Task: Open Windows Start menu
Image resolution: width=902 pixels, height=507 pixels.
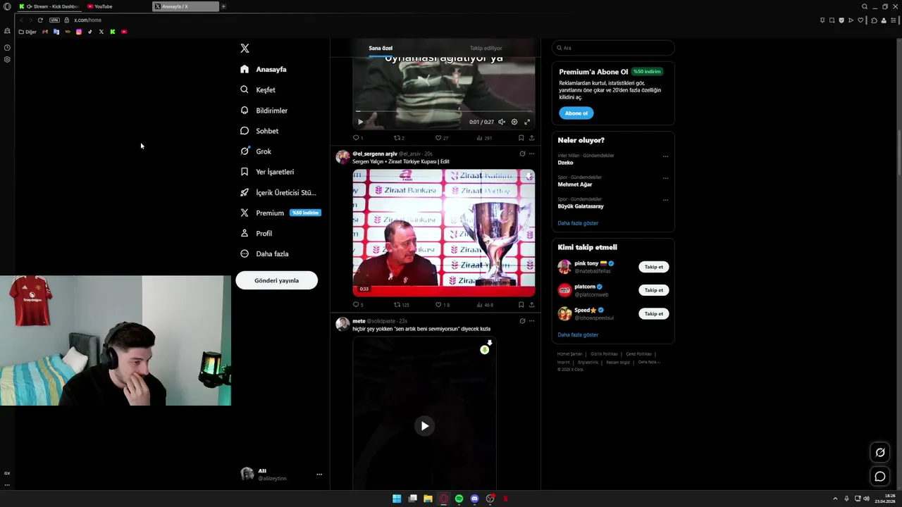Action: (x=397, y=499)
